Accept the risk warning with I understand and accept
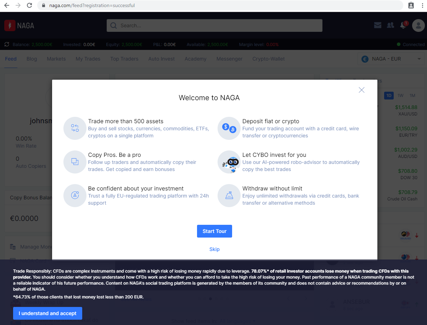Image resolution: width=427 pixels, height=325 pixels. [47, 313]
